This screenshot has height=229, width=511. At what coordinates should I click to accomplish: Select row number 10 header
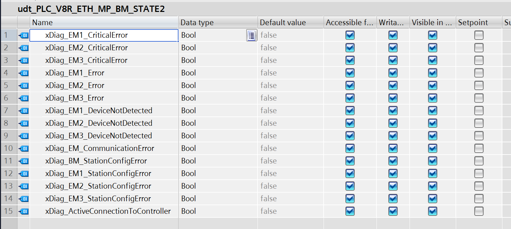click(9, 149)
